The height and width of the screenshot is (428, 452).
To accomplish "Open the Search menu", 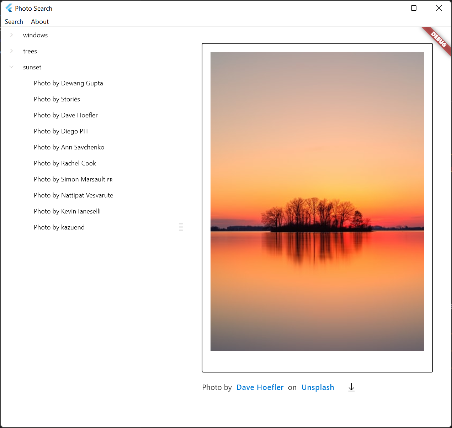I will click(x=14, y=22).
